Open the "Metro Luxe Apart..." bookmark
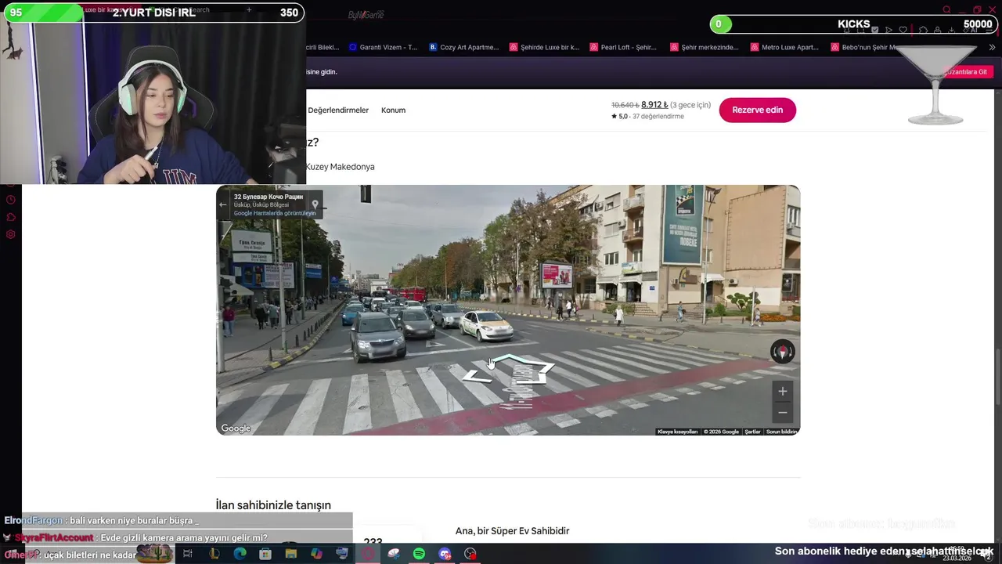This screenshot has width=1002, height=564. pyautogui.click(x=784, y=47)
